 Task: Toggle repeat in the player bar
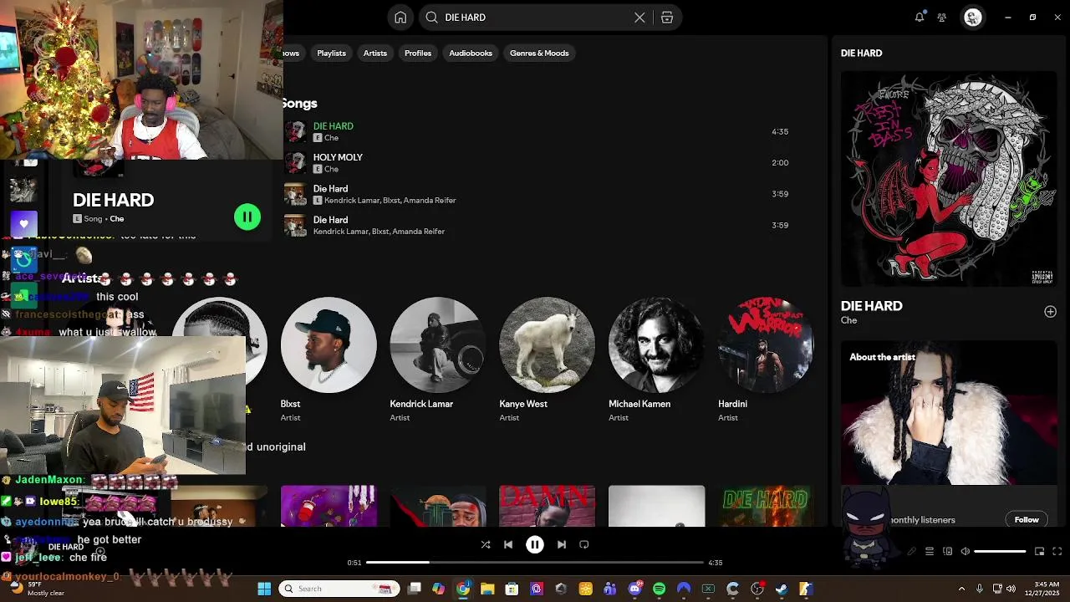(584, 545)
